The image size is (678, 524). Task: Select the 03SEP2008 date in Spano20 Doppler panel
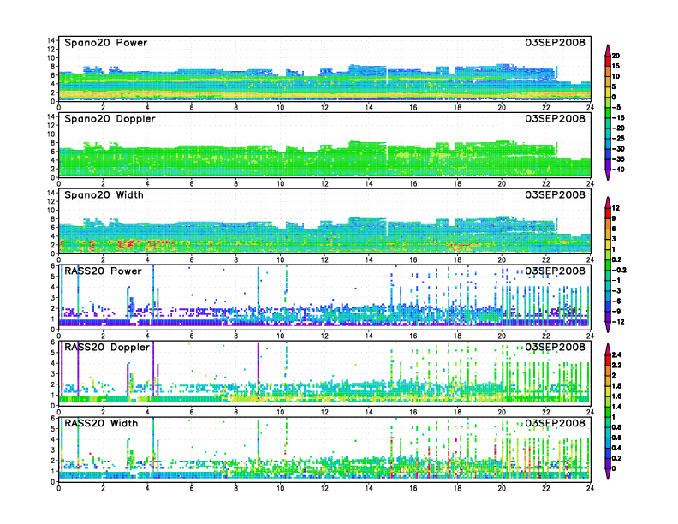[x=556, y=118]
